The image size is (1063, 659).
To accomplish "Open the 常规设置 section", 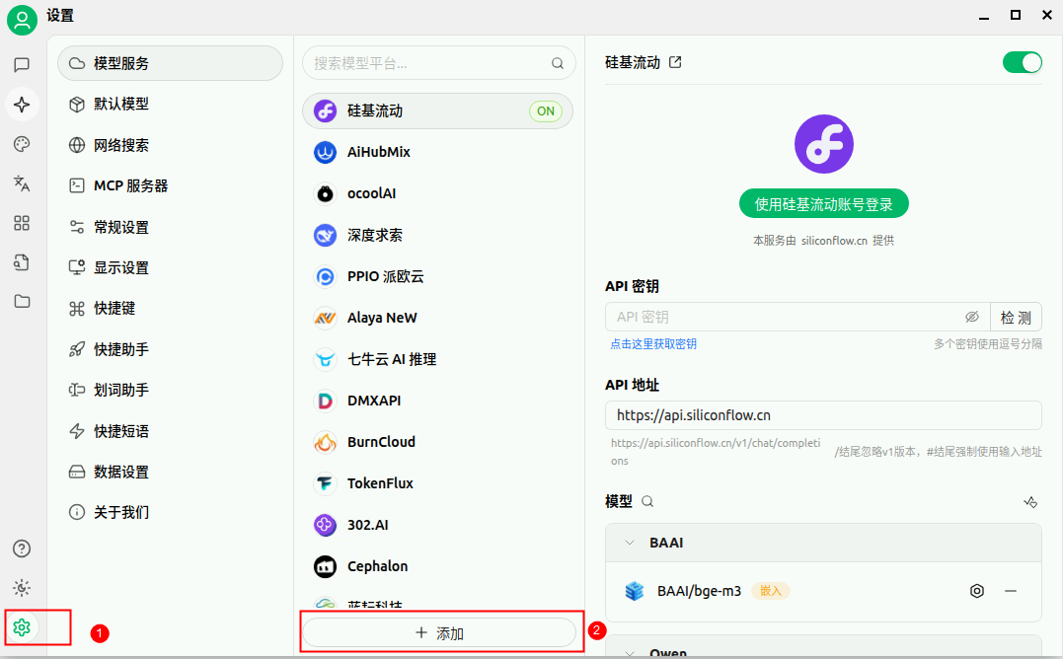I will coord(170,227).
